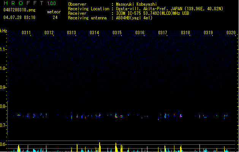
Task: Click the 0.7 kHz frequency axis label
Action: [x=3, y=125]
